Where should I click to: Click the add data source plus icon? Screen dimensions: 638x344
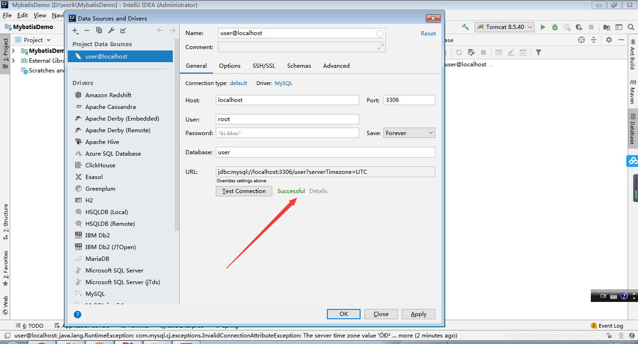75,30
